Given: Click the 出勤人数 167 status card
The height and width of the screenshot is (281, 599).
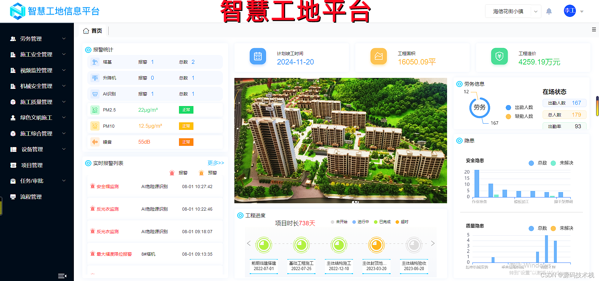Looking at the screenshot, I should coord(564,103).
